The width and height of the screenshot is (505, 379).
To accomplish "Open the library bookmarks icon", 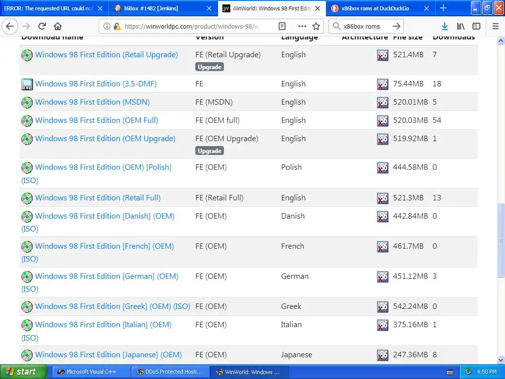I will point(461,26).
